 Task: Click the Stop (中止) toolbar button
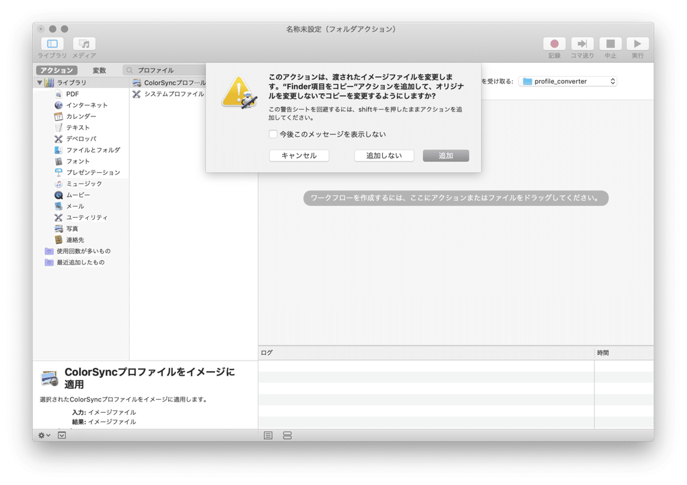coord(610,43)
